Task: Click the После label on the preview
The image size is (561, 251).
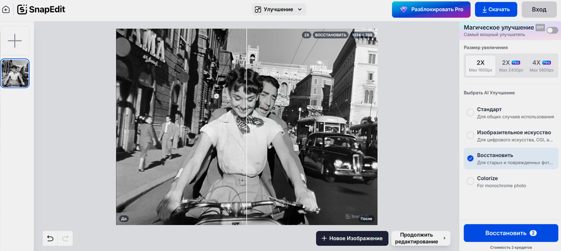Action: pyautogui.click(x=366, y=219)
